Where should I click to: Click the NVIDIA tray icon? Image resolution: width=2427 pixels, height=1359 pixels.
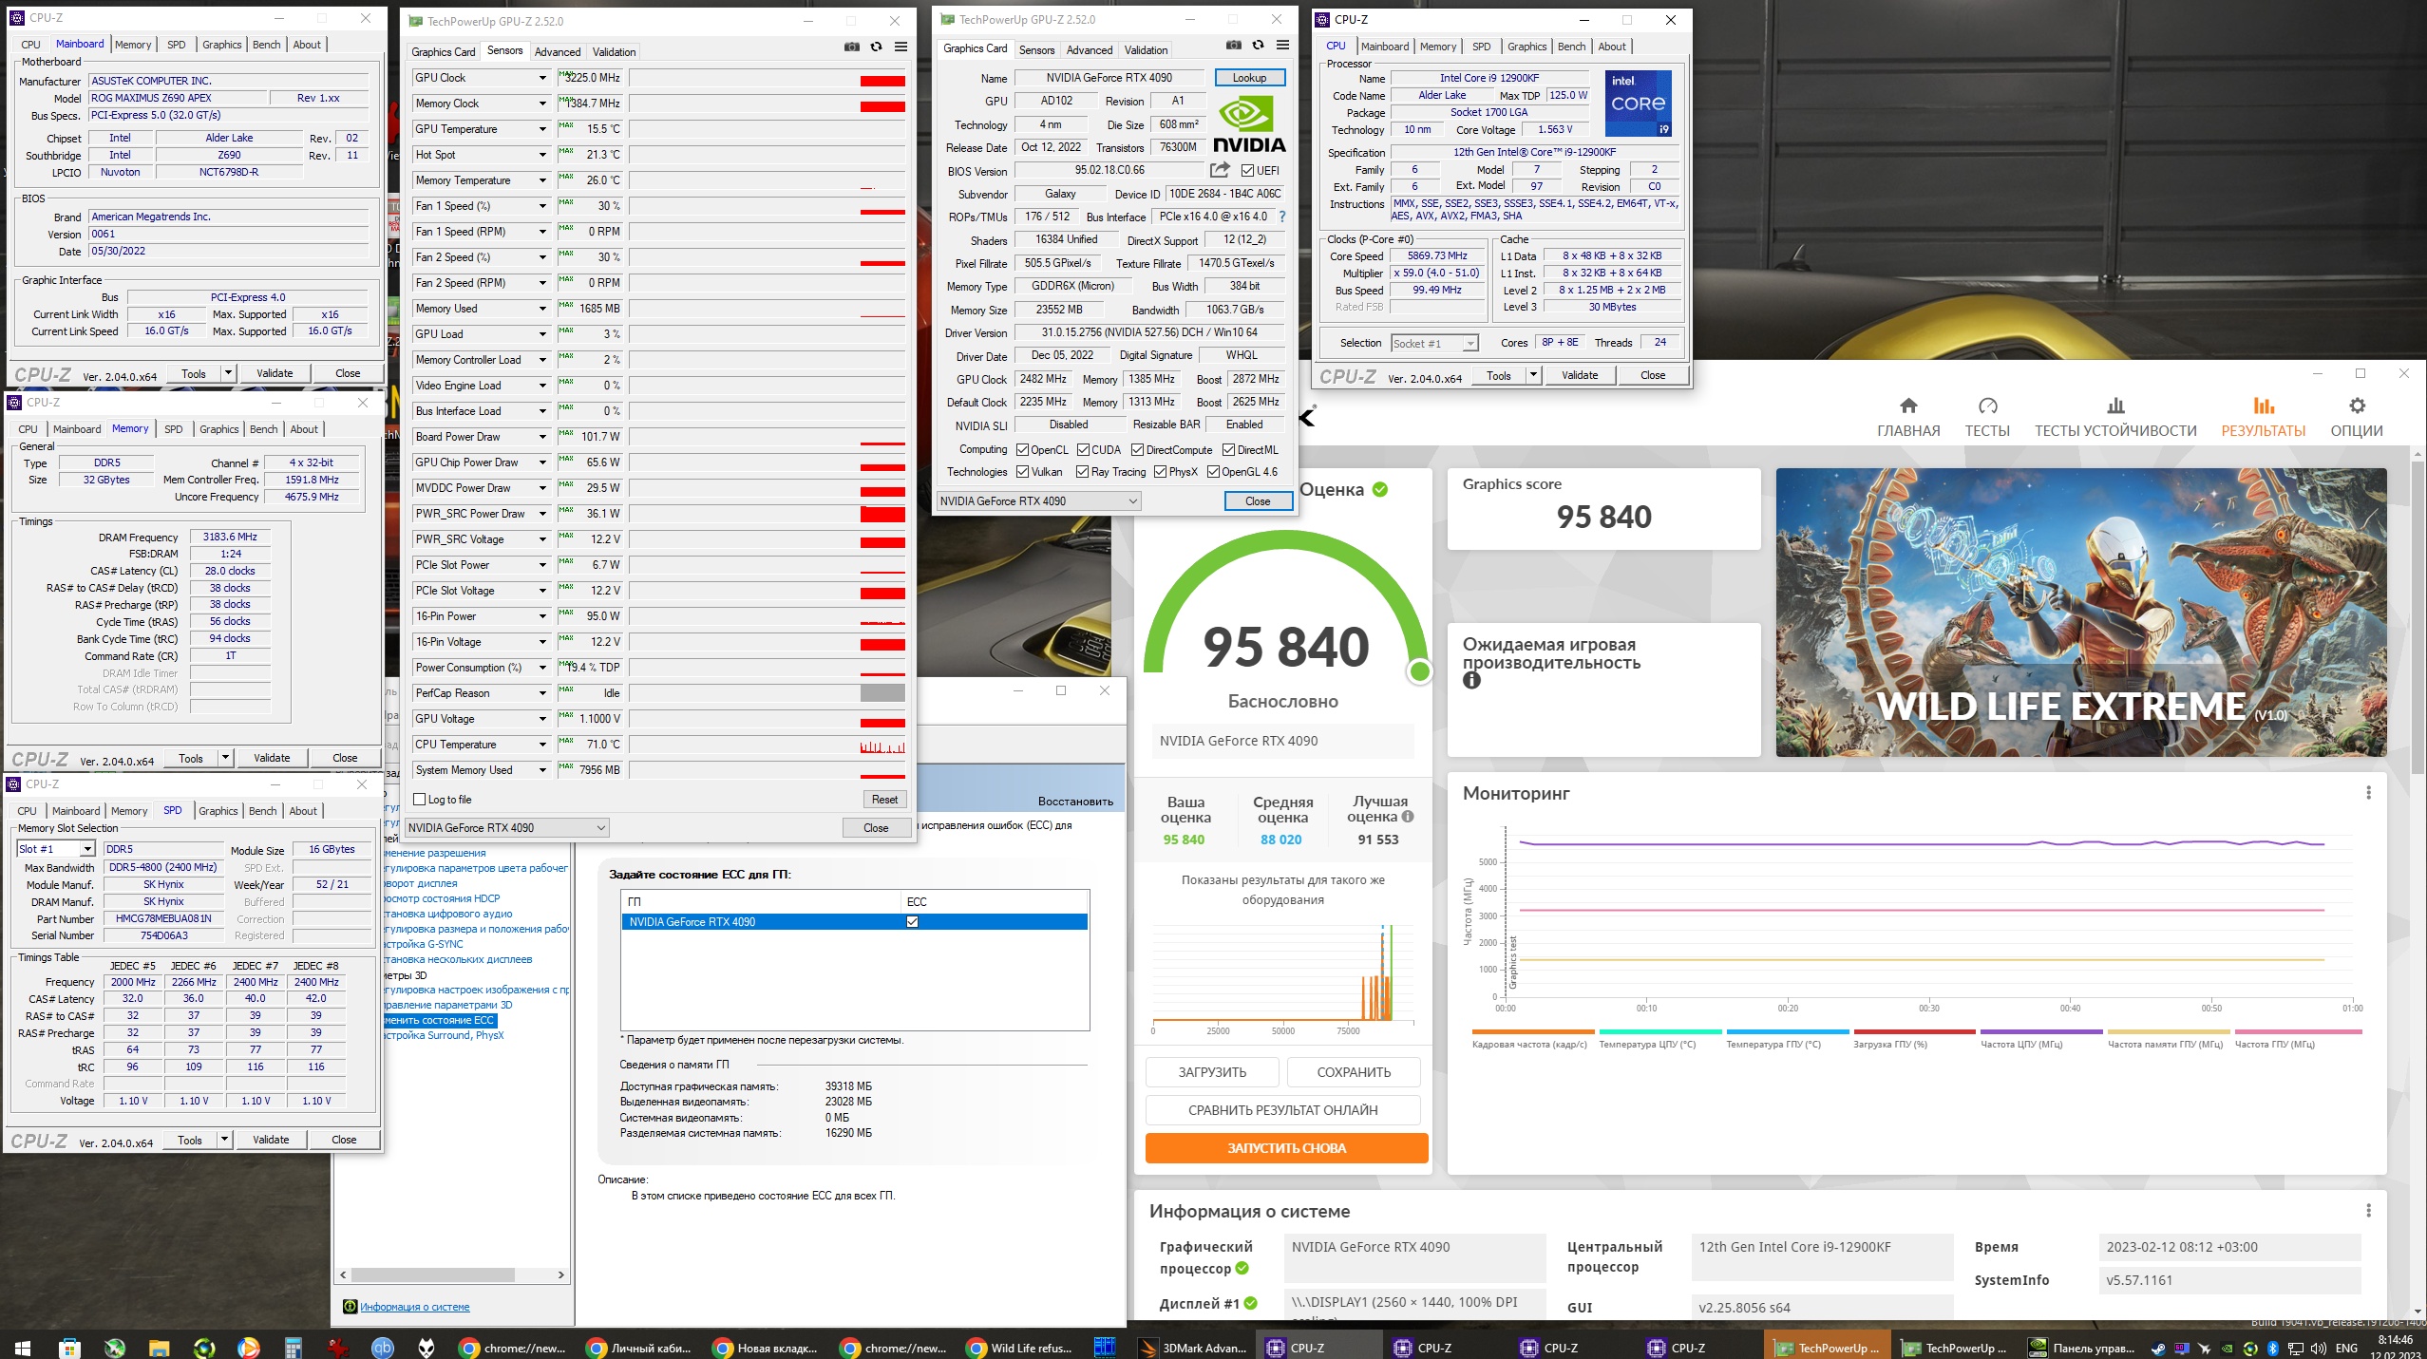(x=2228, y=1348)
